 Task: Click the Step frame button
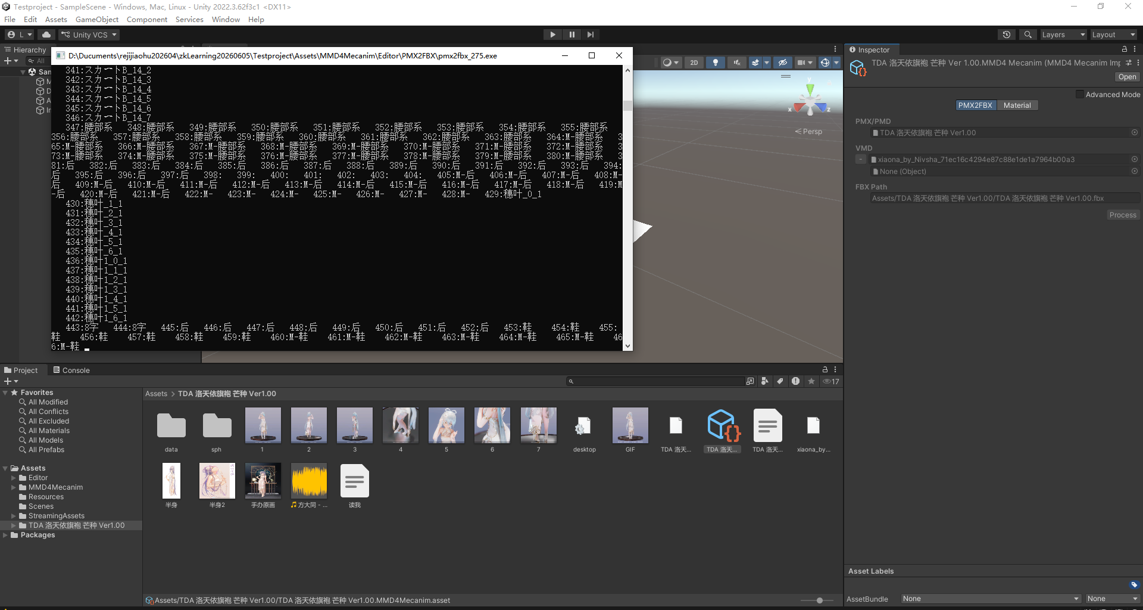590,35
